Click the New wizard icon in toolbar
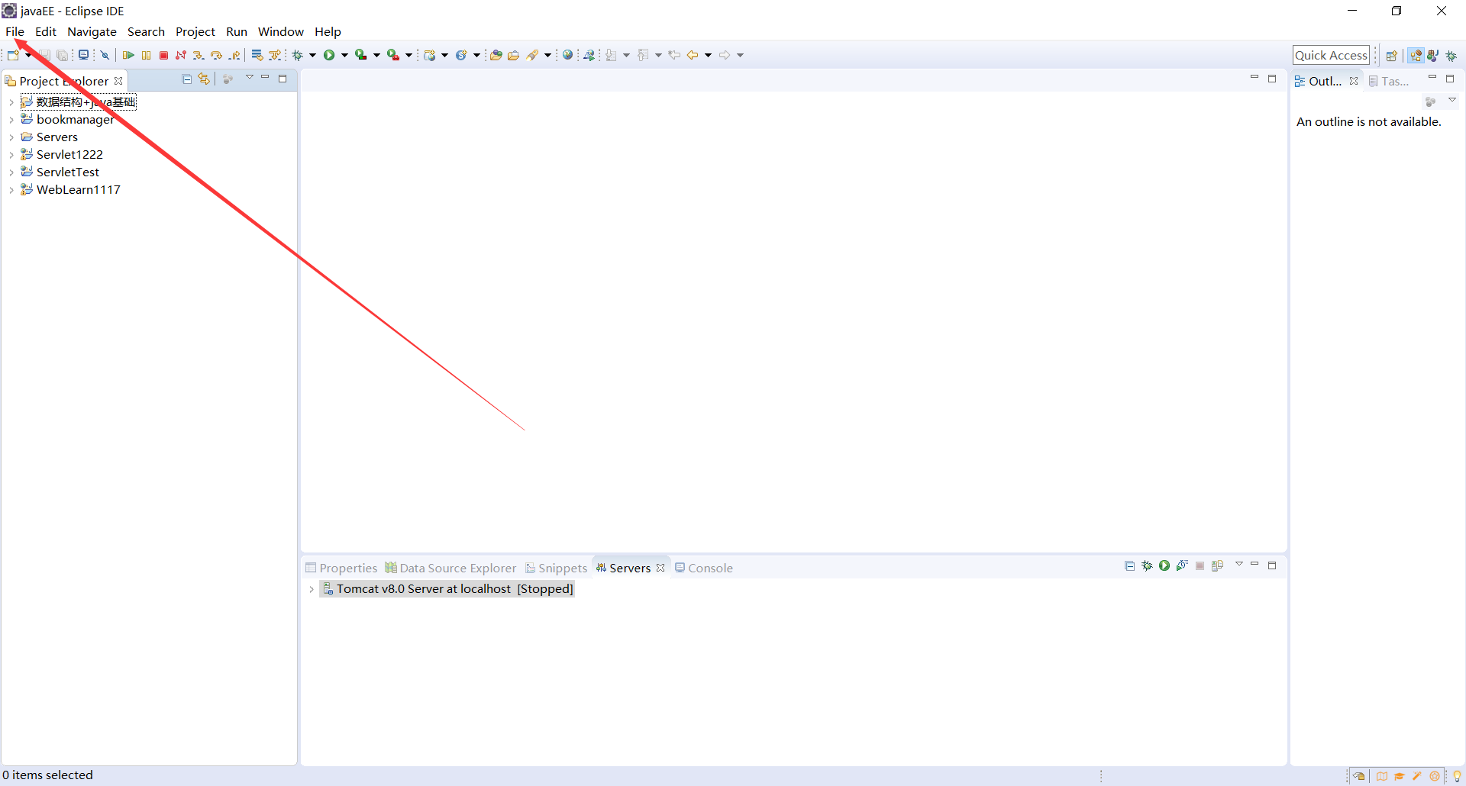 point(13,55)
